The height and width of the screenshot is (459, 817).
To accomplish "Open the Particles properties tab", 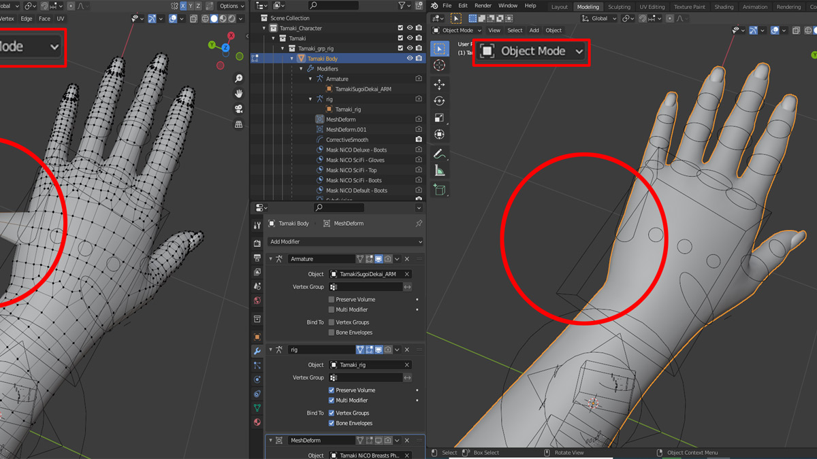I will pos(257,365).
